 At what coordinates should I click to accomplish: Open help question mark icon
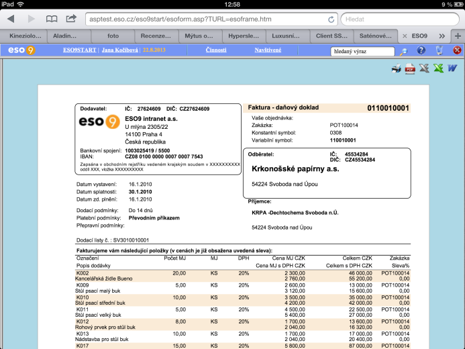421,50
